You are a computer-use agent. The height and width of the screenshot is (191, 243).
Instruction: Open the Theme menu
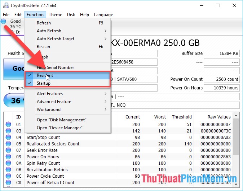(x=55, y=15)
